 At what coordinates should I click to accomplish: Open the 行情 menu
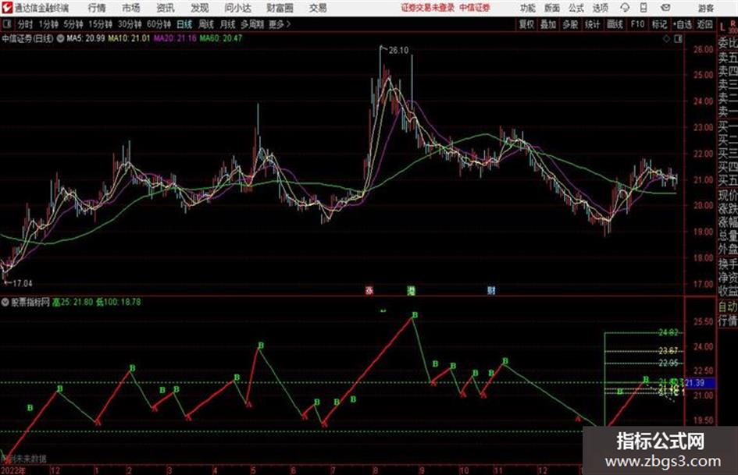tap(97, 8)
